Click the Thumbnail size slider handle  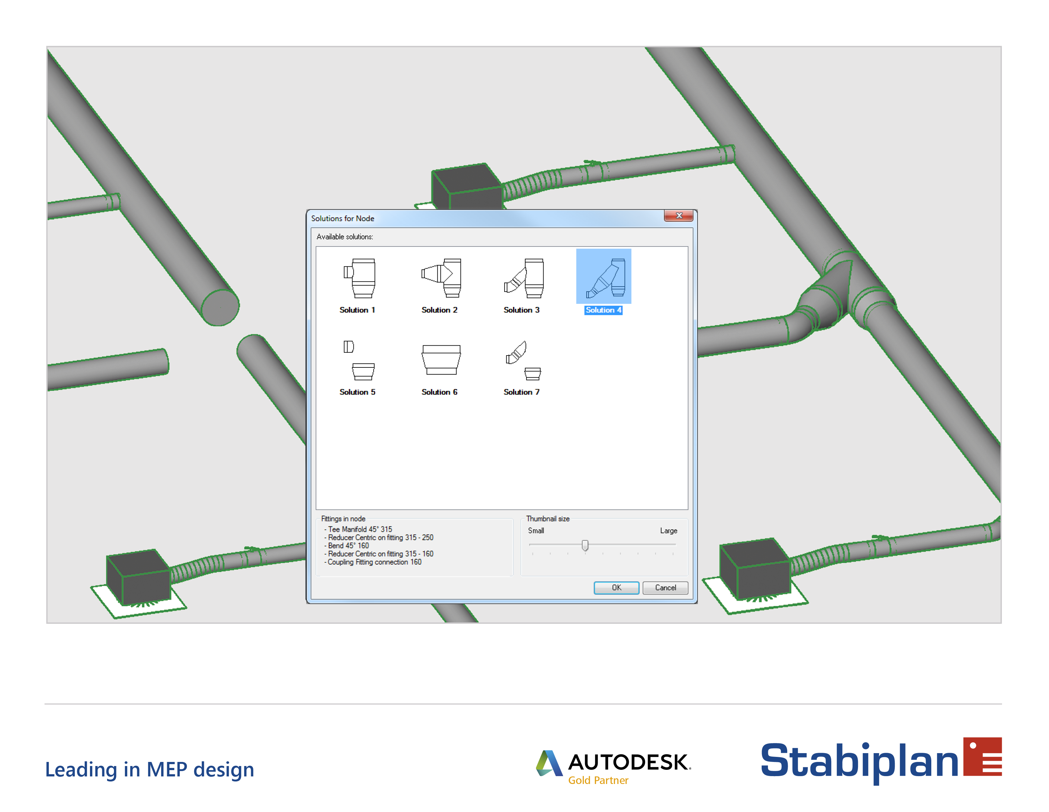584,545
